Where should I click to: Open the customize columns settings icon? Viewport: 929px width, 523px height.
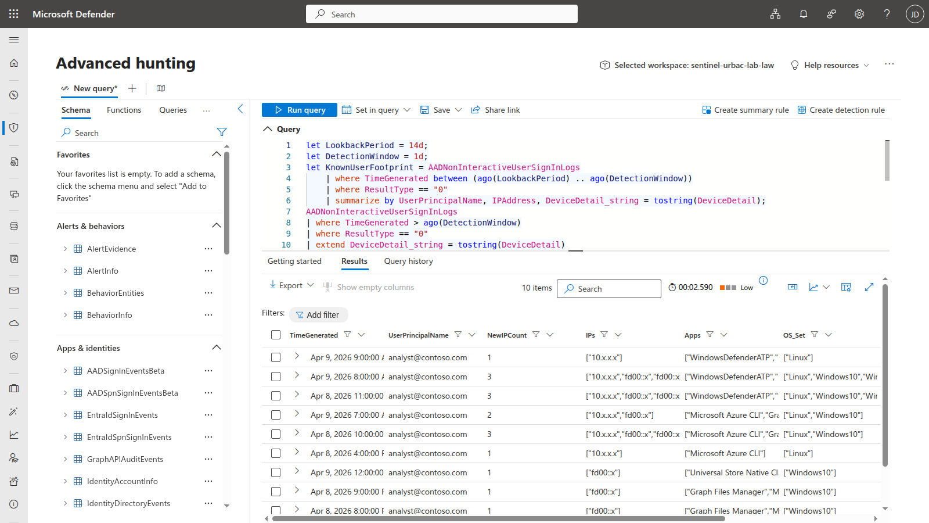845,286
